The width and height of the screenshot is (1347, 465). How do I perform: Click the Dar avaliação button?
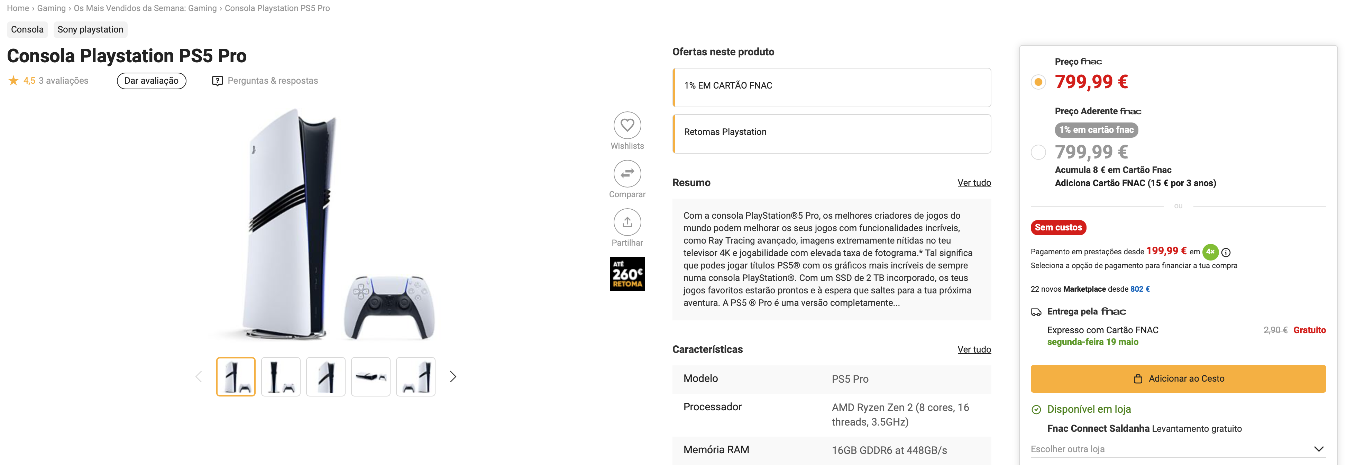point(151,81)
